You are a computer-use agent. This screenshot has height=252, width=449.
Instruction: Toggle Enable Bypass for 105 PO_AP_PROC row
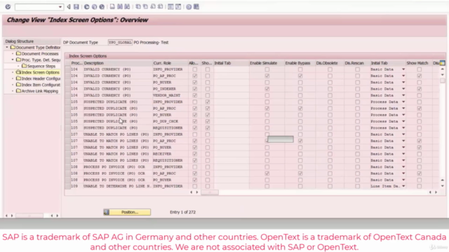click(300, 108)
